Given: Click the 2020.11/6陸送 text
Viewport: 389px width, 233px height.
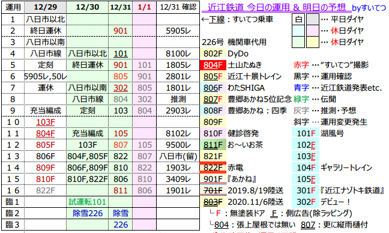Looking at the screenshot, I should click(256, 202).
